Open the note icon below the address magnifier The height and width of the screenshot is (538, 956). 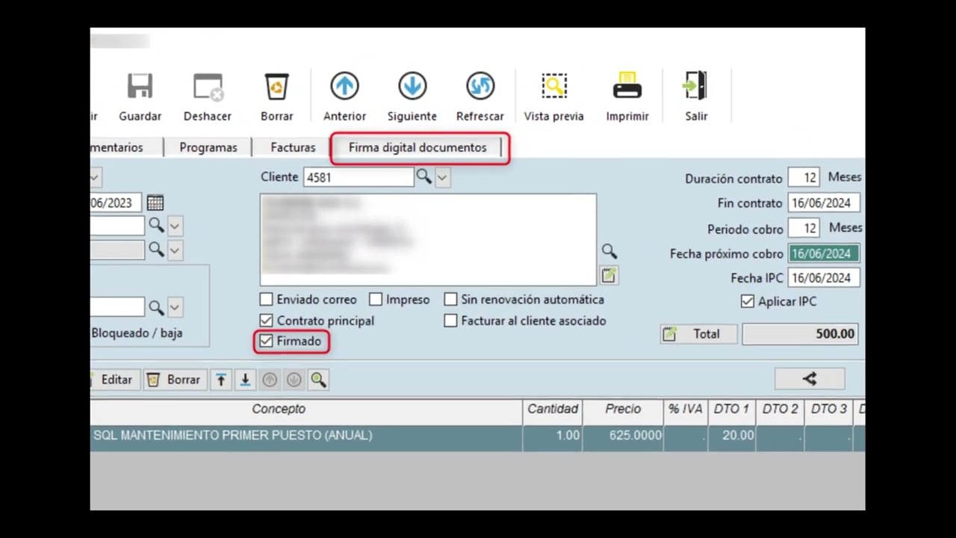609,275
